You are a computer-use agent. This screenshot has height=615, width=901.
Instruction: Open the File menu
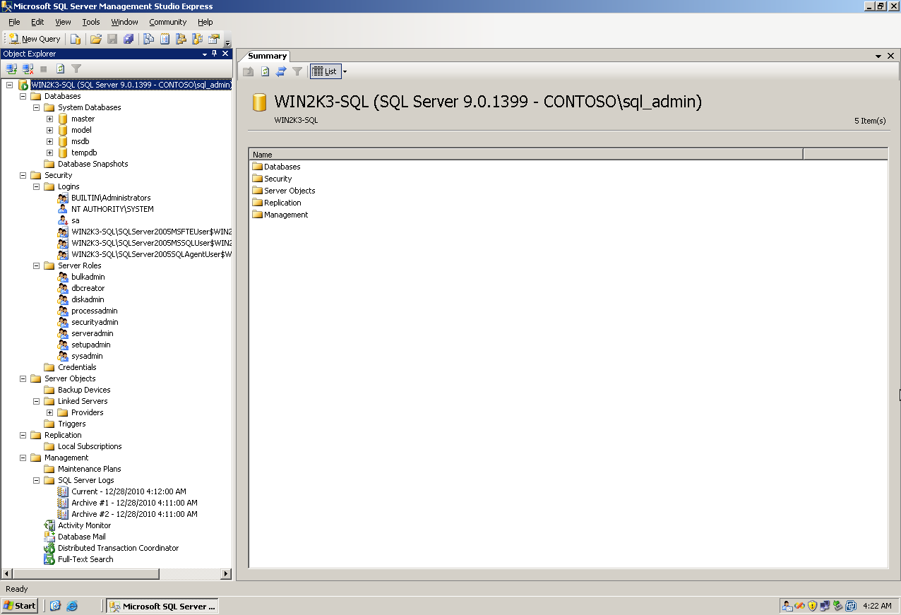pyautogui.click(x=14, y=22)
